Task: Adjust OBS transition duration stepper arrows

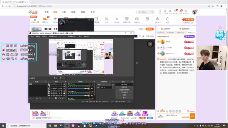Action: [x=113, y=87]
